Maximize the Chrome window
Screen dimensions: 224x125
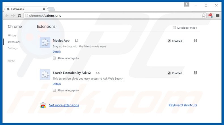[206, 5]
